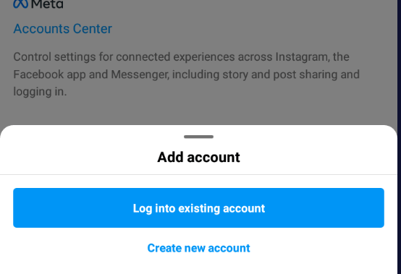This screenshot has width=401, height=274.
Task: Click the Meta infinity logo icon
Action: coord(20,4)
